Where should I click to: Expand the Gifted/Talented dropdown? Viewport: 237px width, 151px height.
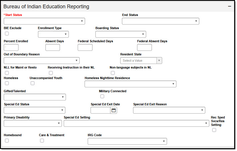pos(35,97)
